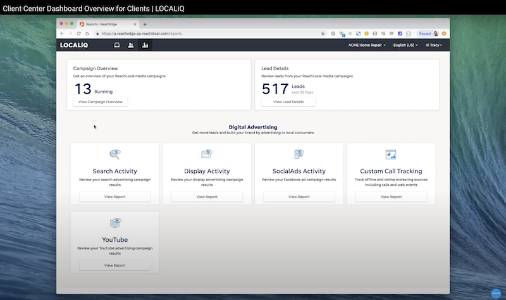The height and width of the screenshot is (300, 506).
Task: Click the SocialAds Activity card icon
Action: tap(299, 154)
